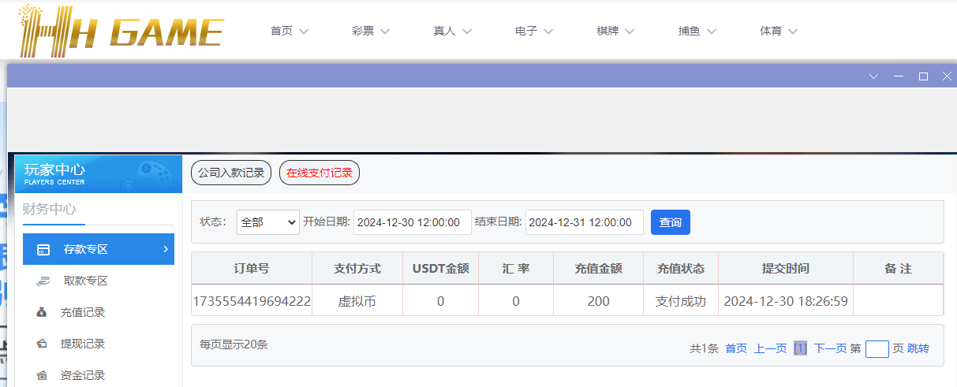The image size is (957, 387).
Task: Open the 体育 sports menu
Action: click(x=779, y=32)
